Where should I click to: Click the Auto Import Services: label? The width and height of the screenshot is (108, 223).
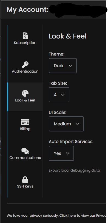coord(71,142)
